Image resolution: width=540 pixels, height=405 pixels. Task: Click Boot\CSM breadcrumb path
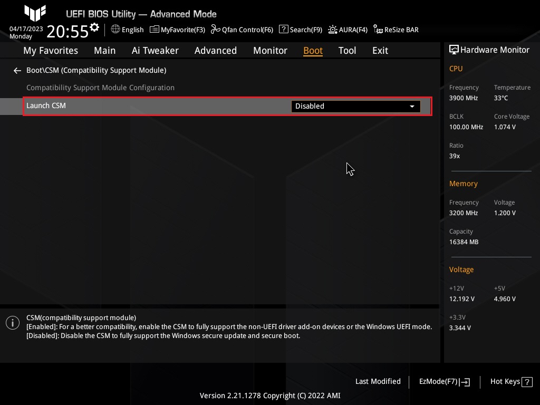point(96,70)
